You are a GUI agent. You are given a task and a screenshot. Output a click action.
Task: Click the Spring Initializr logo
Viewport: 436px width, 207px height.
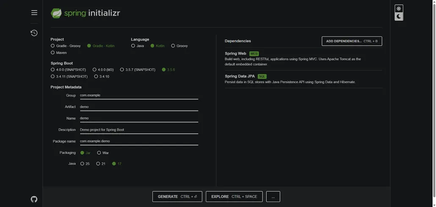tap(86, 13)
